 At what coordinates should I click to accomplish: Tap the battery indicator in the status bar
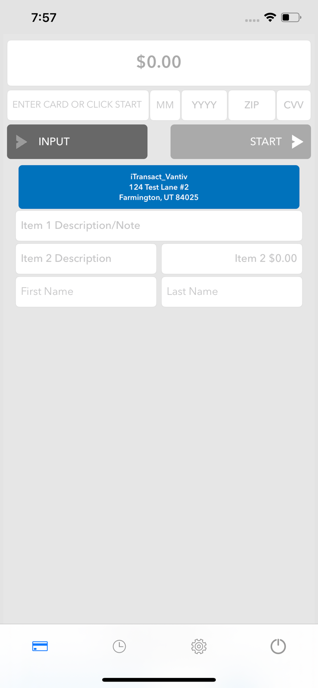[289, 17]
